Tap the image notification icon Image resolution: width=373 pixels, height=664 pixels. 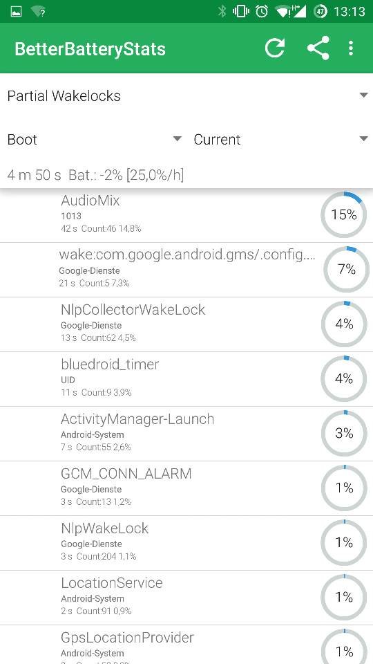tap(16, 12)
